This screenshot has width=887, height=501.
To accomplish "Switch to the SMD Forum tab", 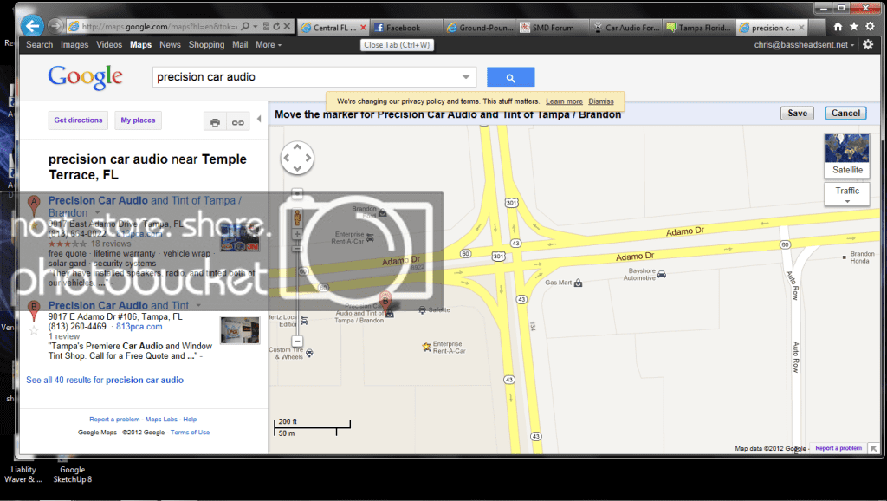I will [552, 28].
